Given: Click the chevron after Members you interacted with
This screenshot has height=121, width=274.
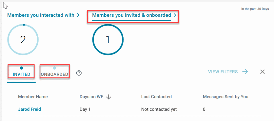Looking at the screenshot, I should pos(78,15).
